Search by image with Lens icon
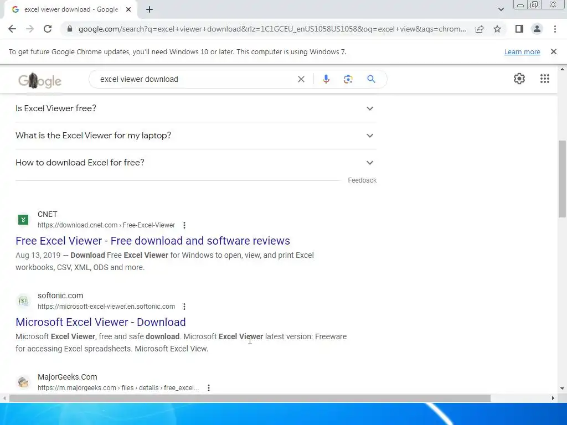The height and width of the screenshot is (425, 567). [x=348, y=79]
